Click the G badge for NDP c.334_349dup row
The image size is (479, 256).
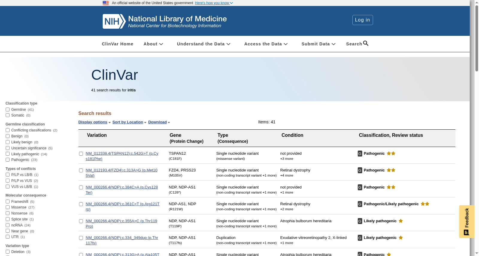coord(360,238)
